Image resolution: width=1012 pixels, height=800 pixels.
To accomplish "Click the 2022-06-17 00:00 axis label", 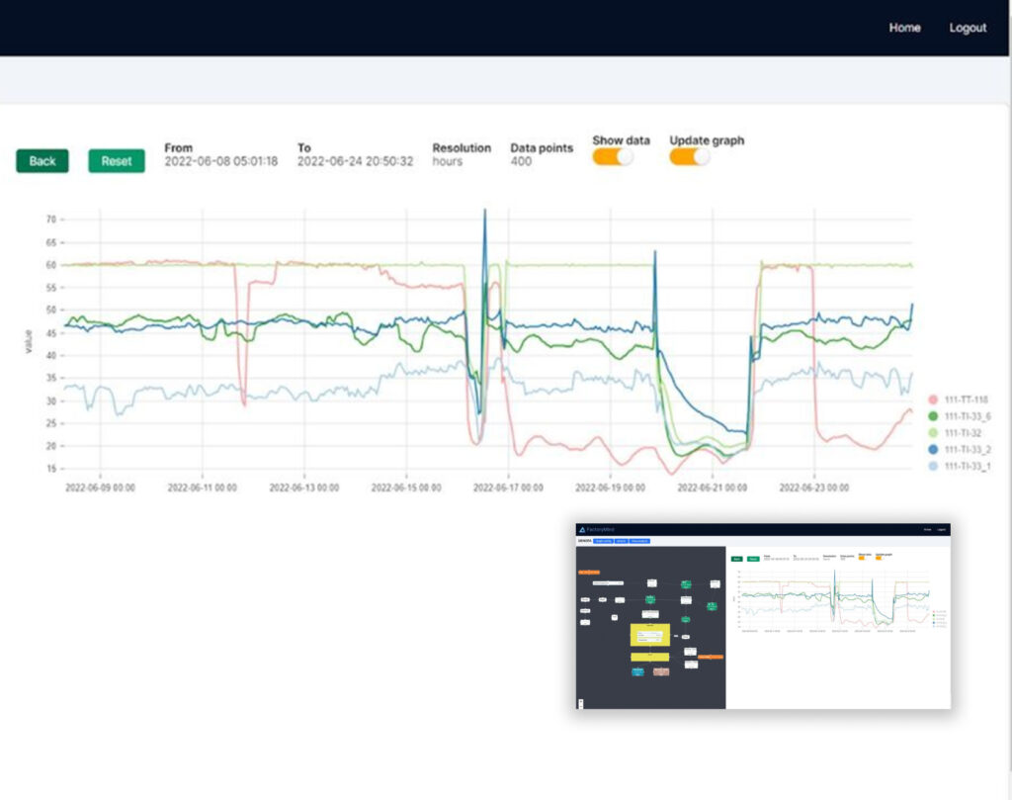I will coord(506,488).
